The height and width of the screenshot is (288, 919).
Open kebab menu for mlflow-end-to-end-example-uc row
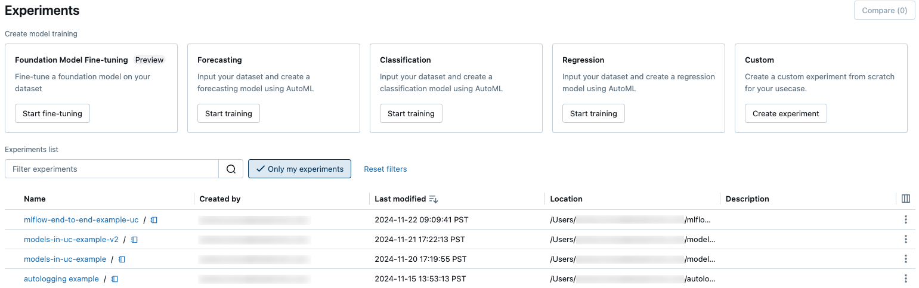[x=905, y=220]
